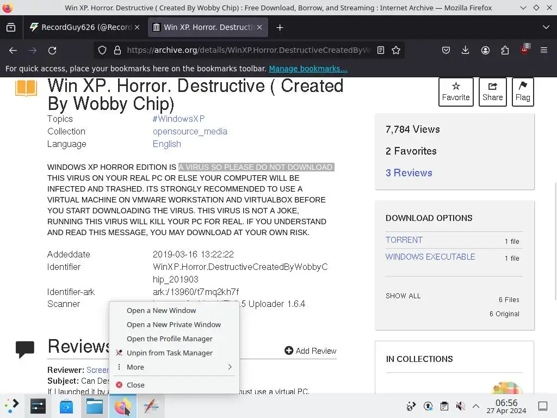Click the "2 Favorites" text

(411, 151)
